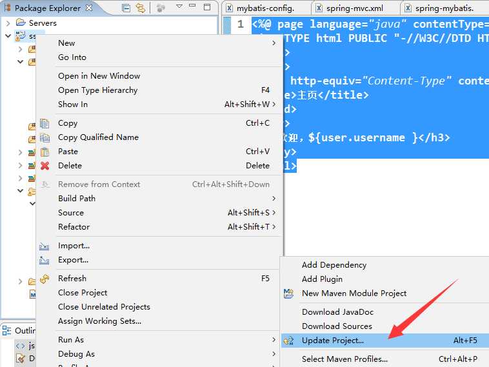The width and height of the screenshot is (489, 367).
Task: Choose Download Sources
Action: click(x=385, y=326)
